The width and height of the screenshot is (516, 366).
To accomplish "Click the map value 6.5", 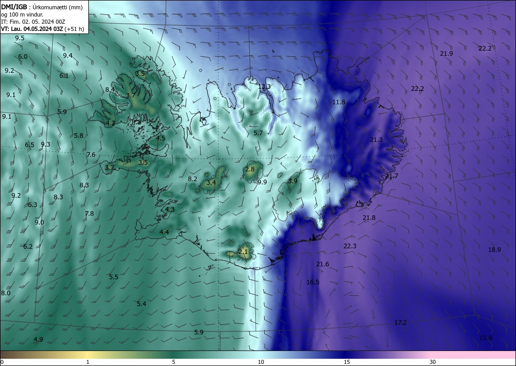I will [29, 145].
